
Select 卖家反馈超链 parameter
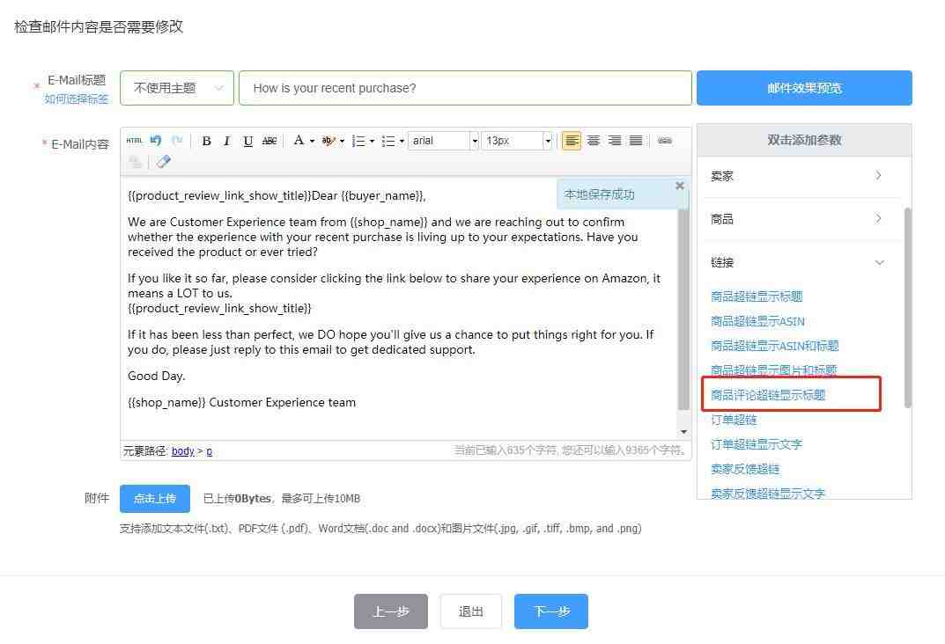point(745,469)
